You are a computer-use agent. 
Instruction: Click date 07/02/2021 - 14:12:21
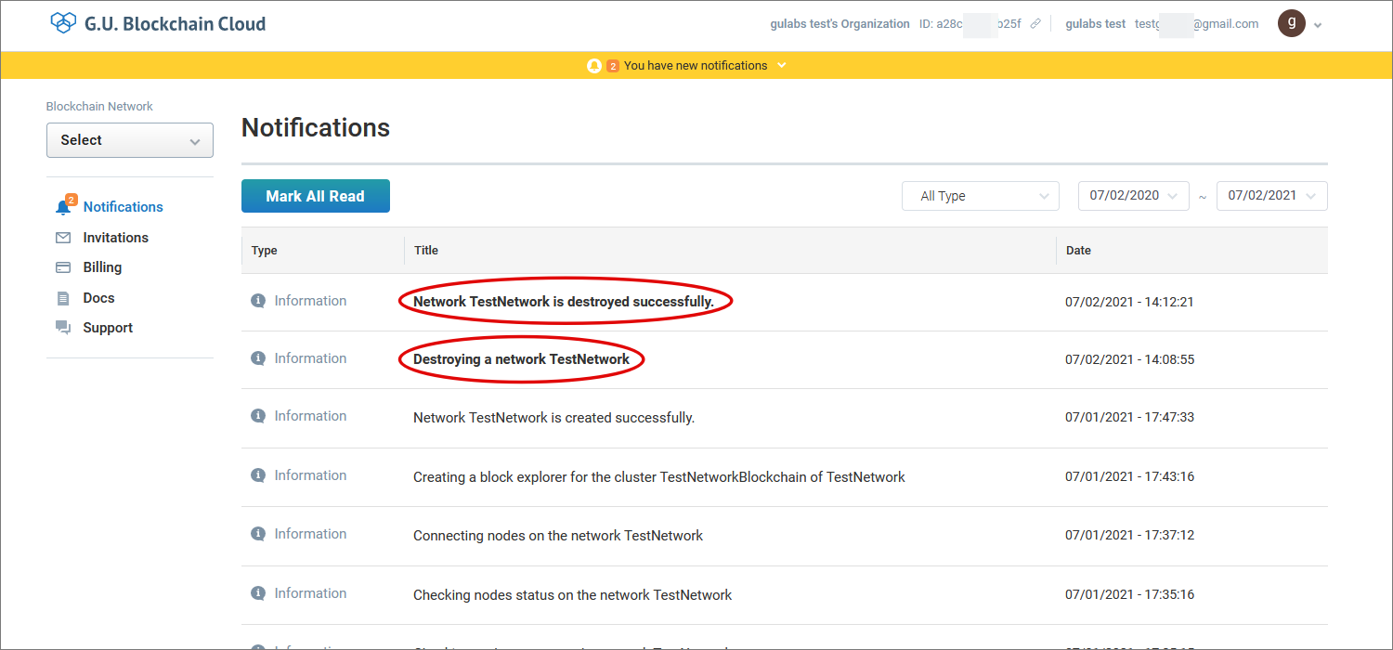point(1129,302)
